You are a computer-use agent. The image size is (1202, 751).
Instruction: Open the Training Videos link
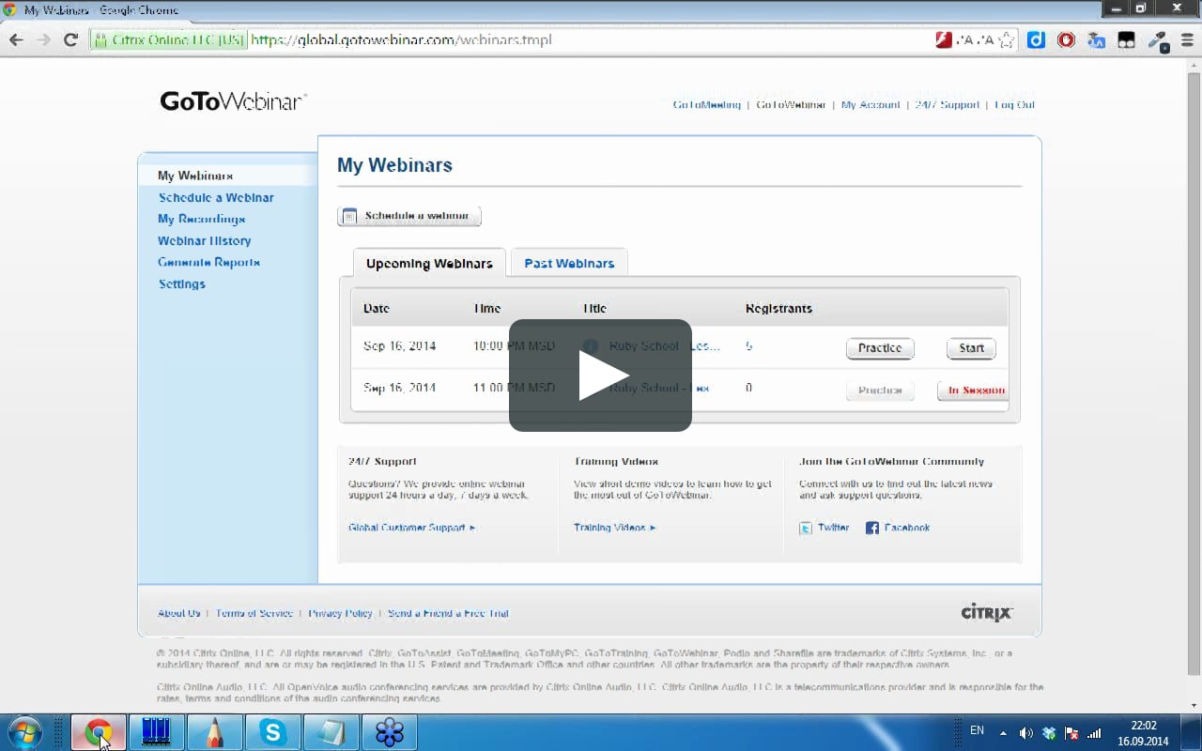tap(614, 528)
